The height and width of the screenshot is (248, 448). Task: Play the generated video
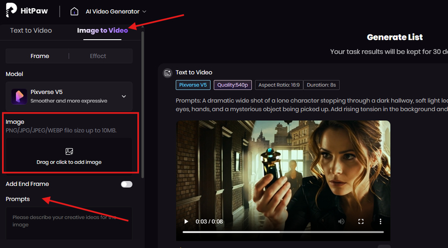pos(186,222)
